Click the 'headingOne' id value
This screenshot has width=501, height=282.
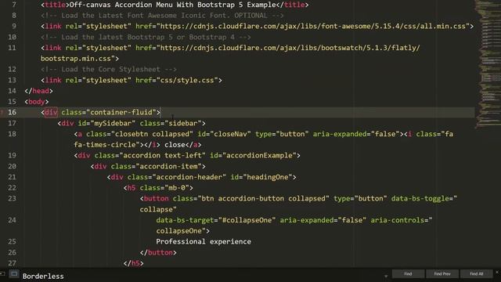(268, 177)
